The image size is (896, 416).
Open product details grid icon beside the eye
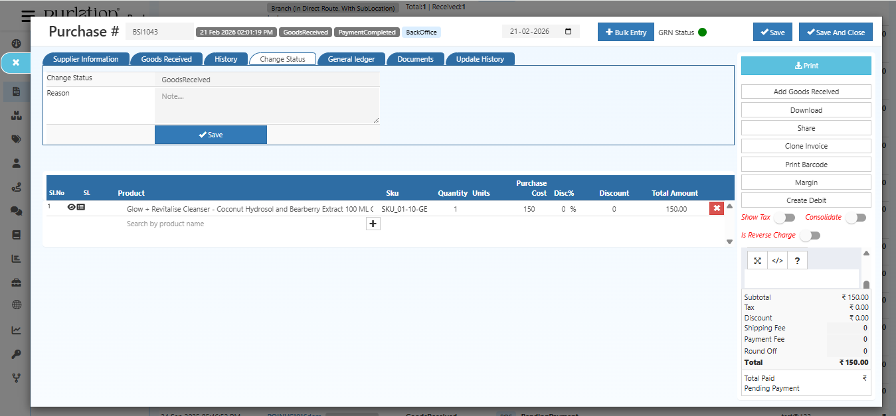coord(81,207)
